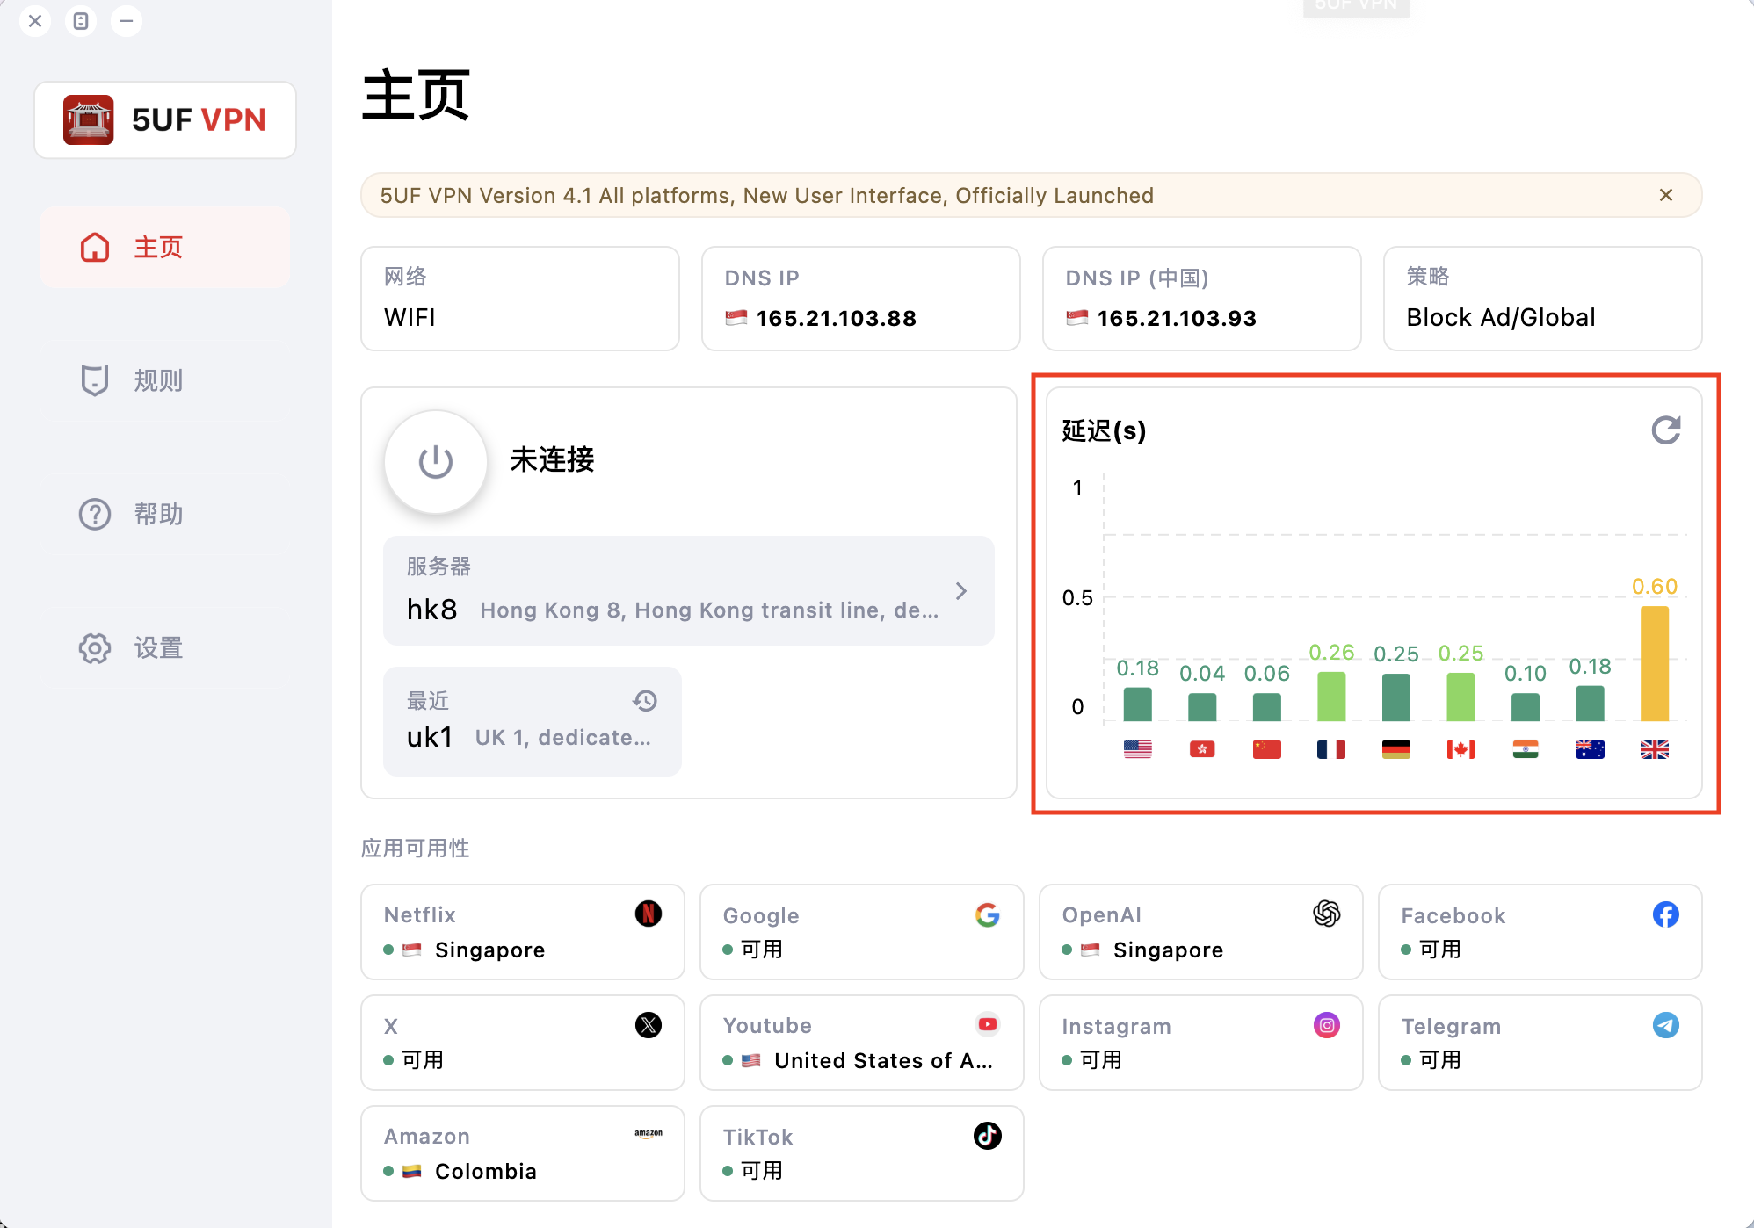Refresh the latency chart
Image resolution: width=1754 pixels, height=1228 pixels.
point(1665,430)
